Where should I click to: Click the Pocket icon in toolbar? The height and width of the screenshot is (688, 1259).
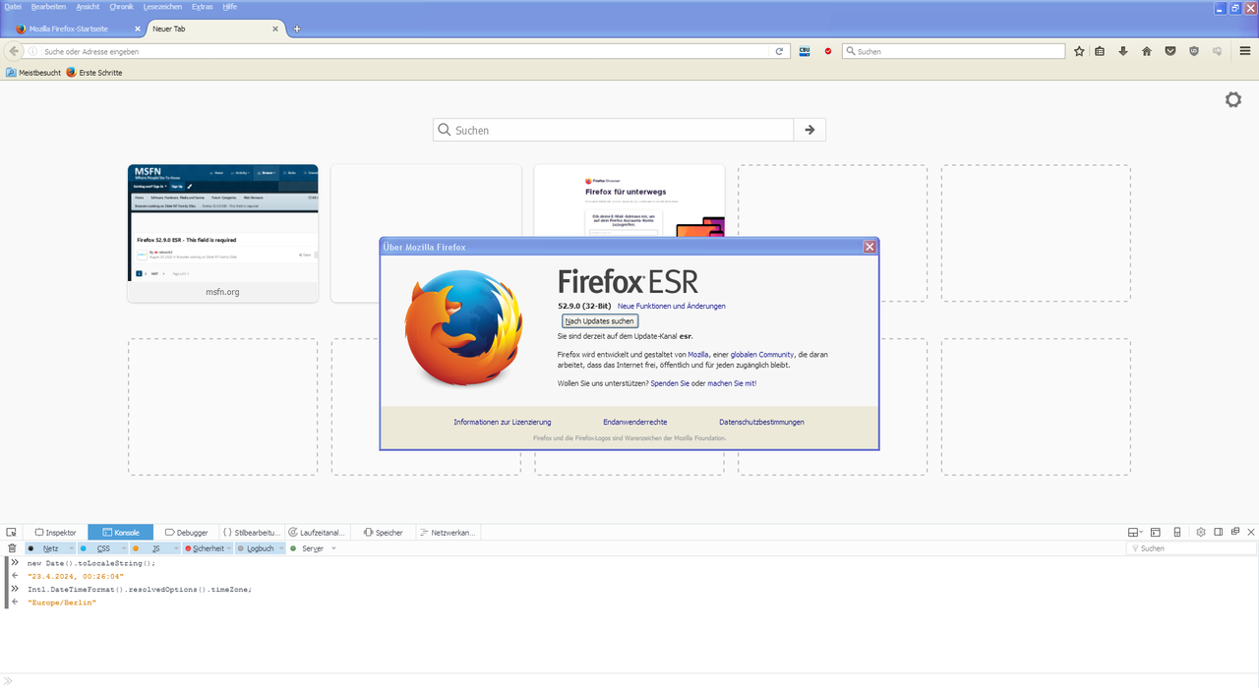pyautogui.click(x=1170, y=51)
